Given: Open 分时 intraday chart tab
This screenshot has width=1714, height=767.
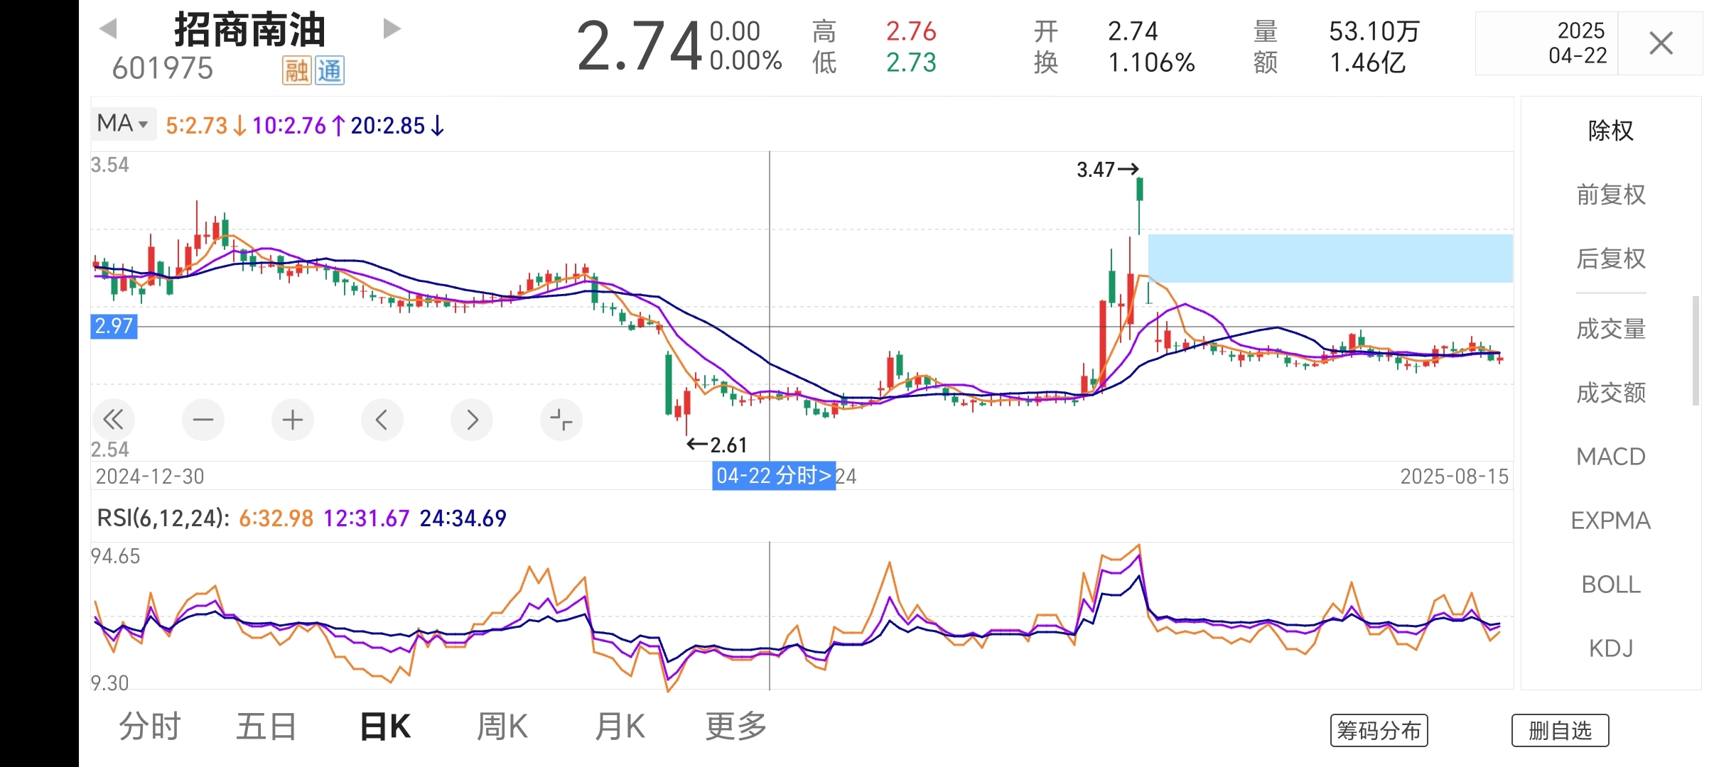Looking at the screenshot, I should (150, 727).
